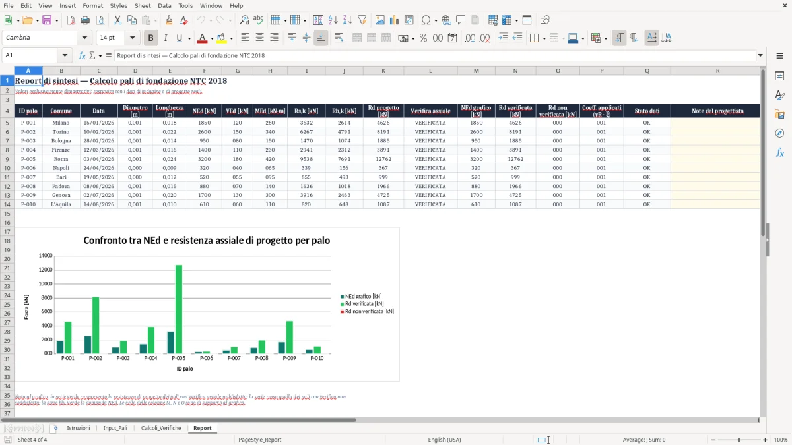
Task: Click zoom in plus button
Action: 766,440
